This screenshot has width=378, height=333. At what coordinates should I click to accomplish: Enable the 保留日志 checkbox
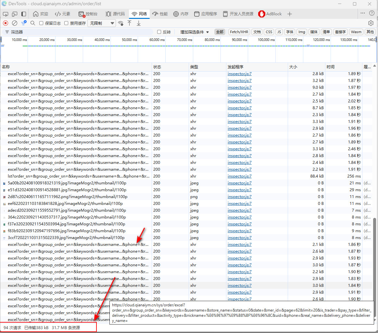coord(41,23)
